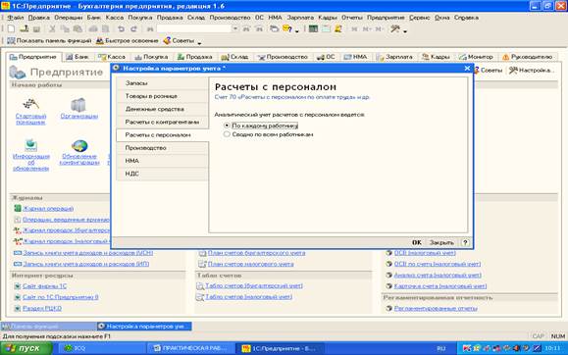Click the ? help button in dialog

pyautogui.click(x=465, y=242)
